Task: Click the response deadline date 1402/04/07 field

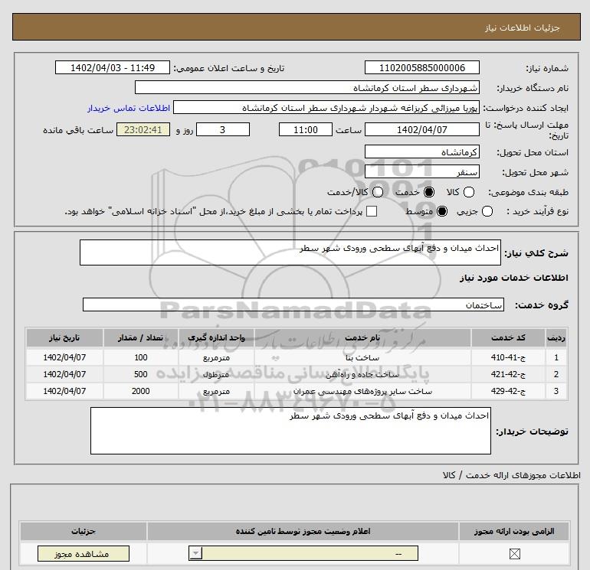Action: [421, 129]
